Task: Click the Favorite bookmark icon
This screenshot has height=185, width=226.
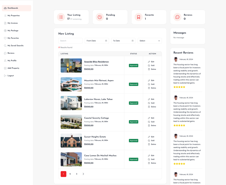Action: (x=138, y=17)
